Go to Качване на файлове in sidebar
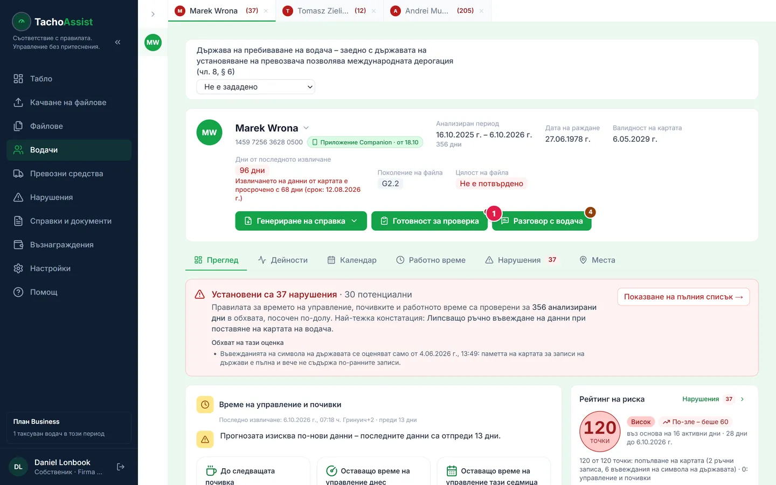The height and width of the screenshot is (485, 776). tap(69, 102)
